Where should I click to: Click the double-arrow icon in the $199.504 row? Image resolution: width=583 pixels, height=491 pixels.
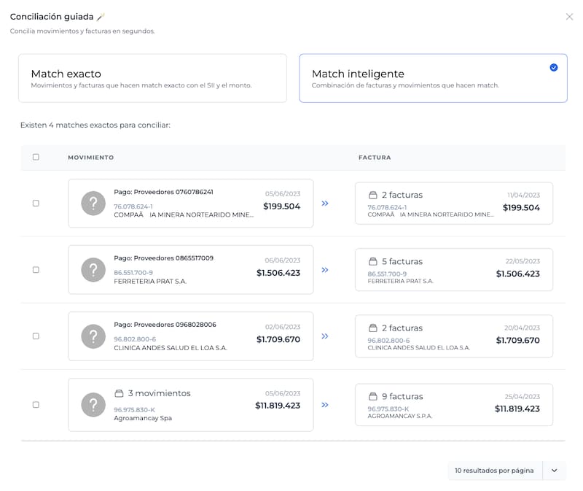(325, 203)
